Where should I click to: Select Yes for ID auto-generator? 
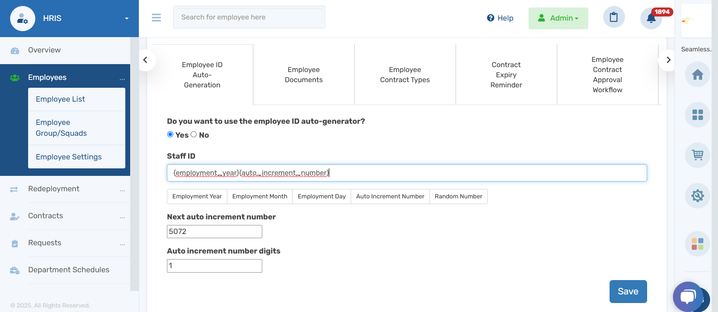[170, 135]
